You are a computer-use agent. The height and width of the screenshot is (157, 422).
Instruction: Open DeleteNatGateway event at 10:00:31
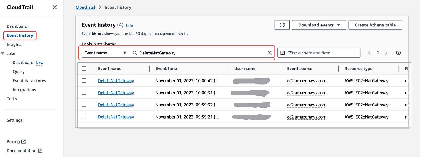point(116,93)
